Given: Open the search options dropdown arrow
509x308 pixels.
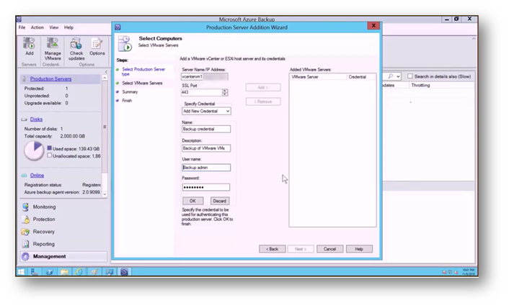Looking at the screenshot, I should tap(398, 76).
